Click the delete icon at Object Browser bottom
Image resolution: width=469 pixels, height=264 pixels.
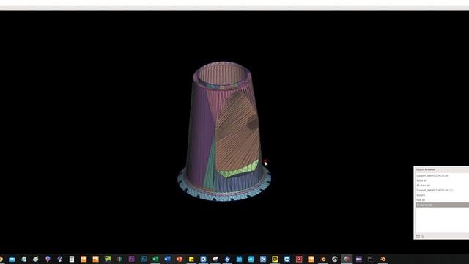(x=422, y=236)
